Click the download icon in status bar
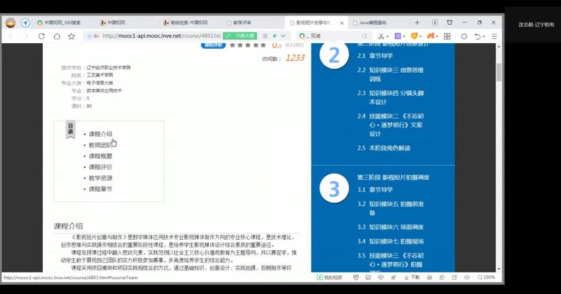The image size is (561, 294). [407, 278]
